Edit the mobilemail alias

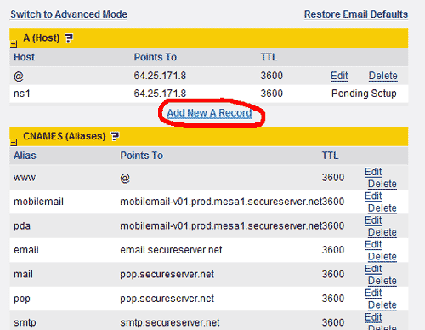(x=373, y=196)
